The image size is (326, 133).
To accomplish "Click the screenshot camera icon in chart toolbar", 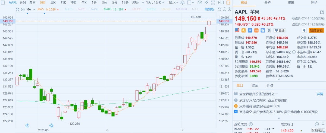I will point(200,3).
